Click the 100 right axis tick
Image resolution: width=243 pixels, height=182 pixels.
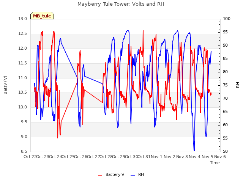pyautogui.click(x=227, y=19)
